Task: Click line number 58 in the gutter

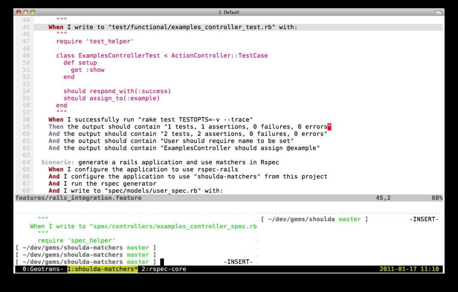Action: (x=26, y=120)
